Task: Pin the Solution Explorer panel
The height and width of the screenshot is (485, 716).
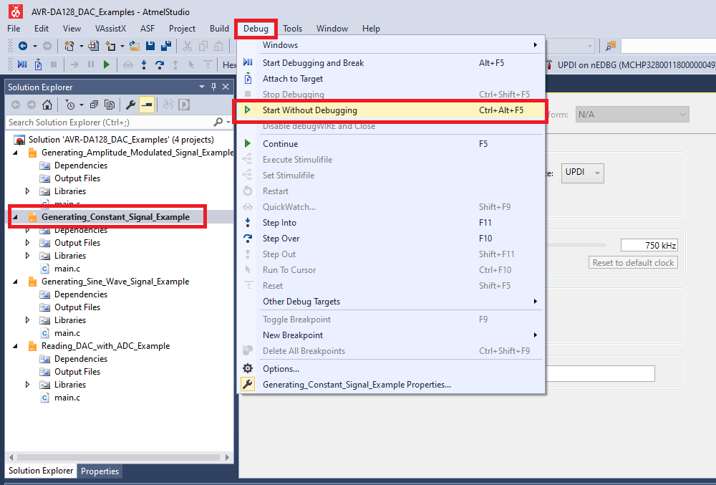Action: coord(213,87)
